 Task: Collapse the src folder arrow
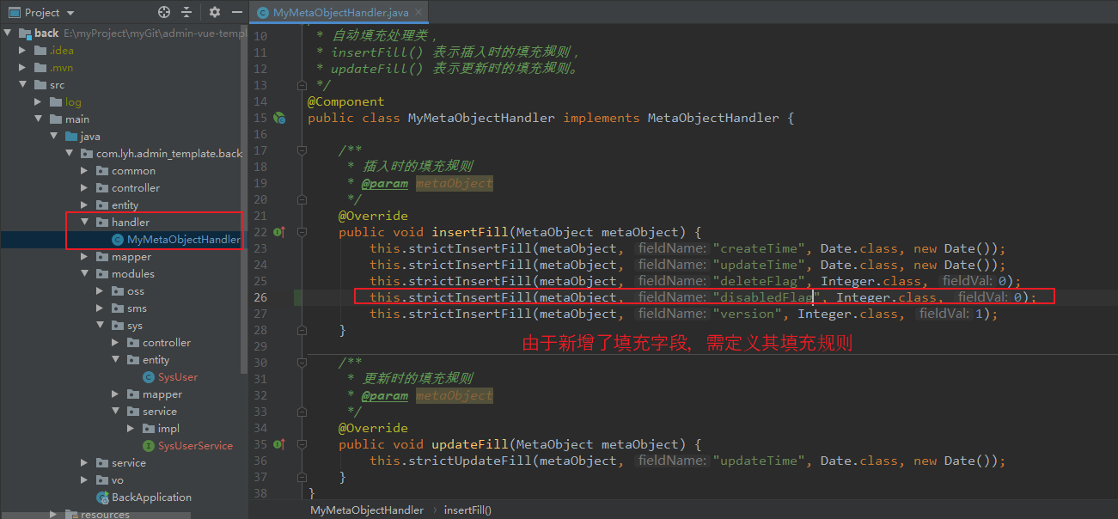tap(23, 85)
